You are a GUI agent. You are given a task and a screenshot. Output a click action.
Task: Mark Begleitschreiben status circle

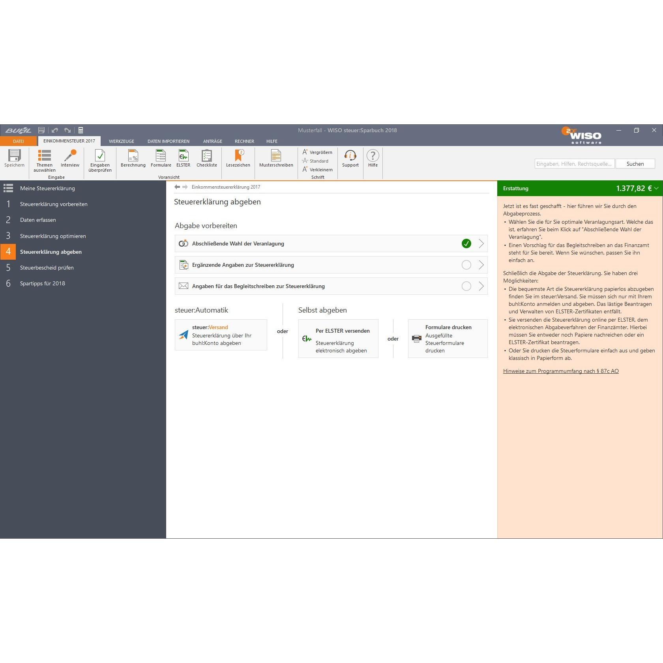pyautogui.click(x=466, y=286)
